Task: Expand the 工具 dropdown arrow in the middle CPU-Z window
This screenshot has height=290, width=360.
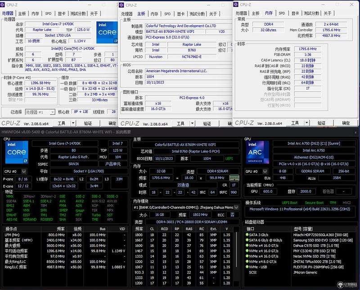Action: (192, 124)
